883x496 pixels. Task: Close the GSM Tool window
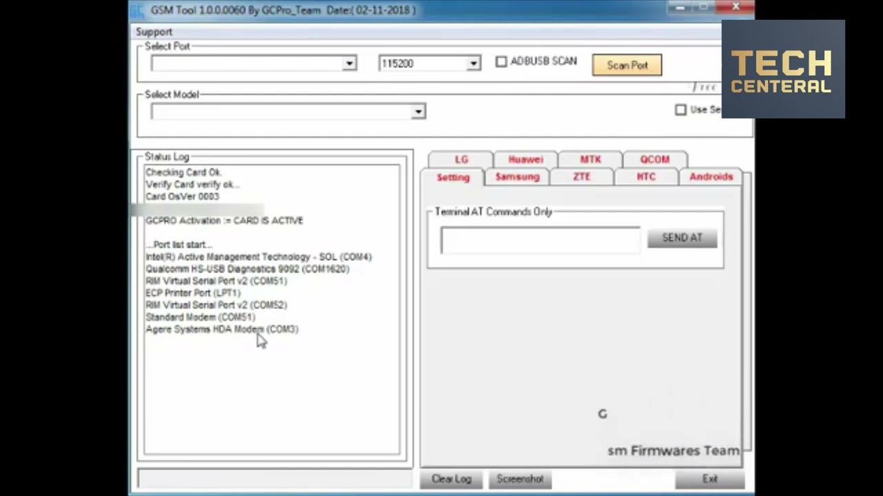click(x=736, y=7)
